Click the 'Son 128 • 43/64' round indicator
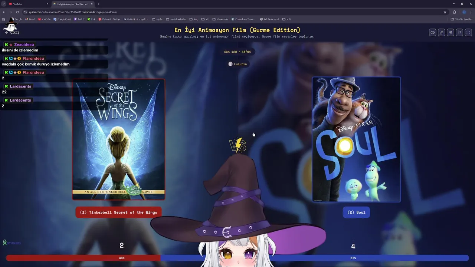 (237, 52)
